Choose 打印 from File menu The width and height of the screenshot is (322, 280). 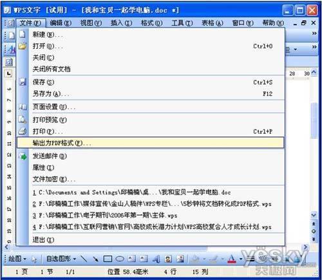[151, 131]
